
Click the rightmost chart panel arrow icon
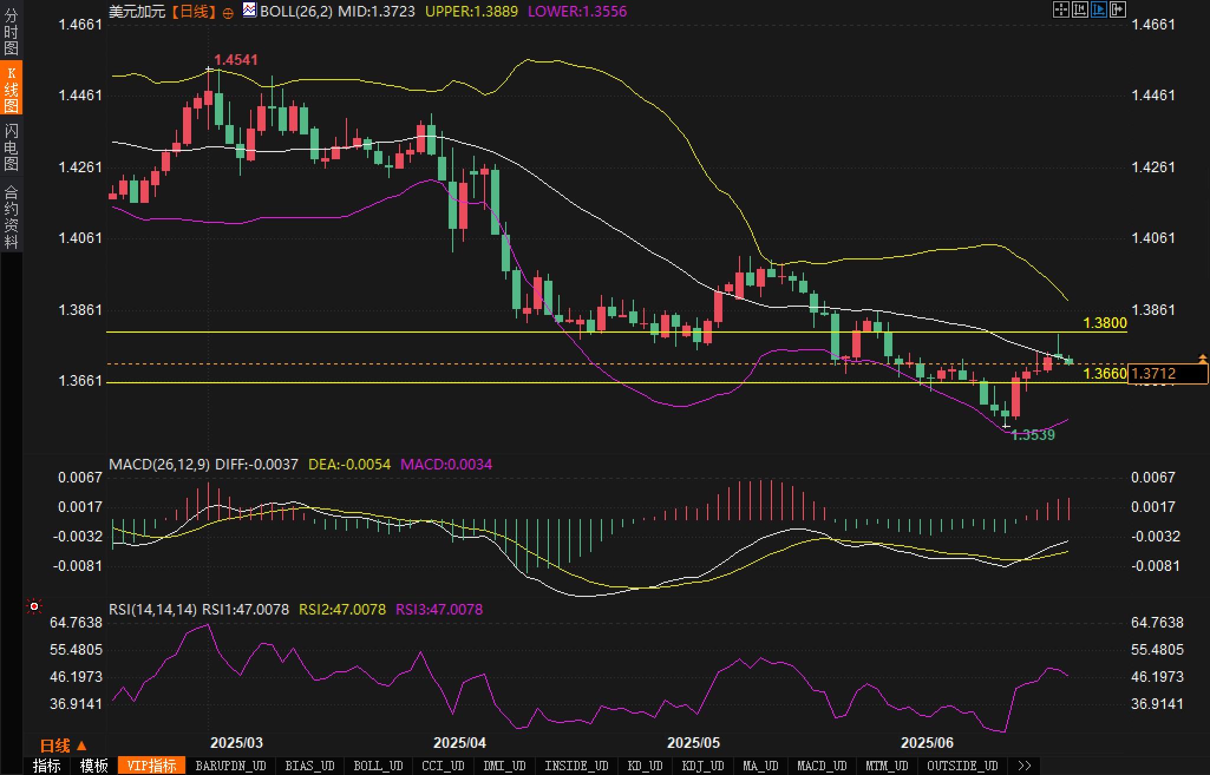click(1117, 9)
